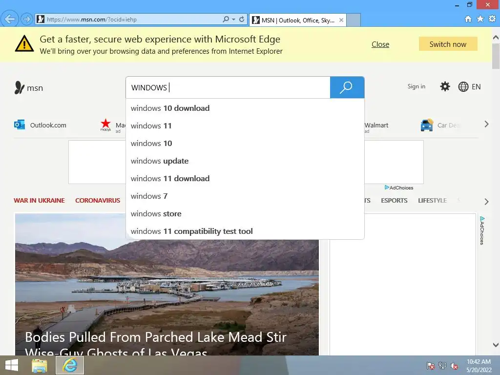Click the network tray icon
This screenshot has width=500, height=375.
[442, 366]
